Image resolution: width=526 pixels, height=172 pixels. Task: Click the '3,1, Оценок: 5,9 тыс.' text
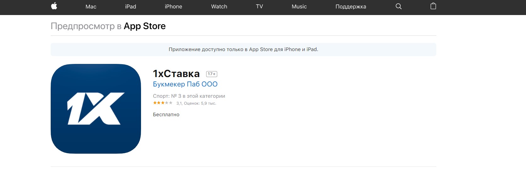[x=196, y=103]
